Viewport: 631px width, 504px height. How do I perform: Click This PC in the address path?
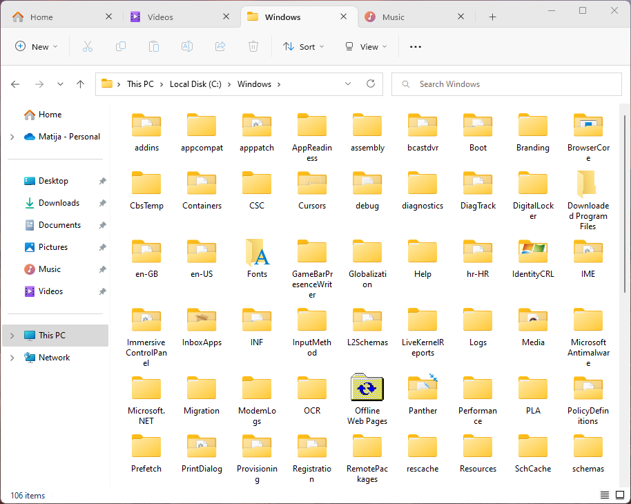[140, 84]
